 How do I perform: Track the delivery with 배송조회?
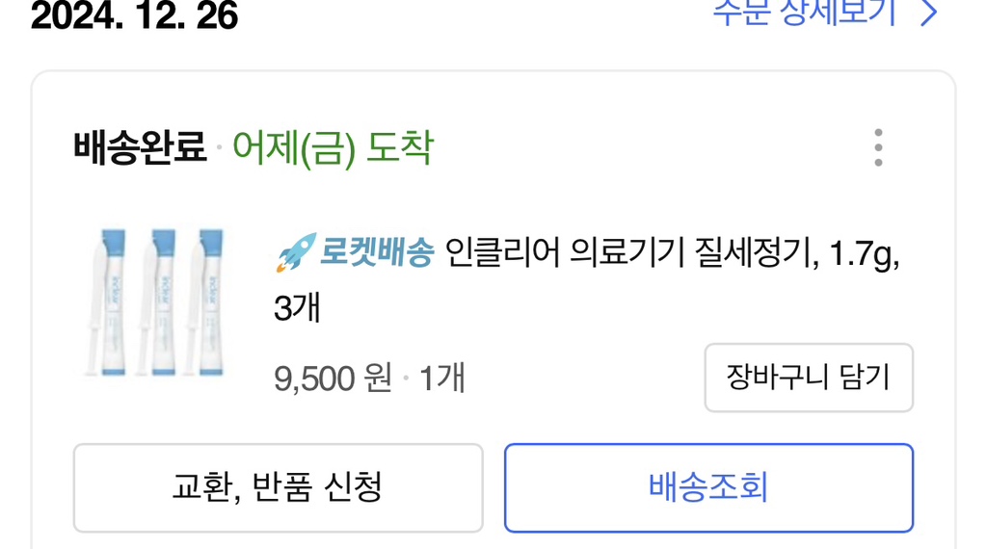coord(708,487)
